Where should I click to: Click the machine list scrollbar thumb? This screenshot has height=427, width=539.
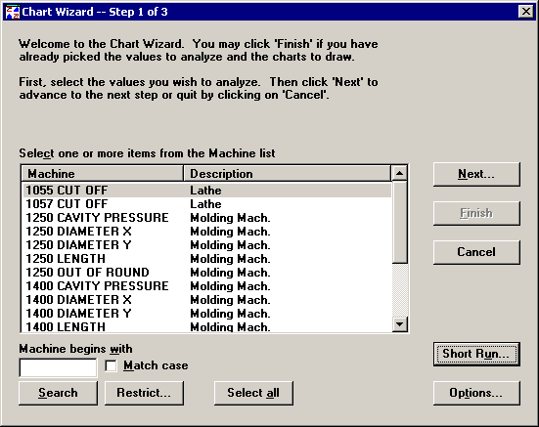[399, 223]
